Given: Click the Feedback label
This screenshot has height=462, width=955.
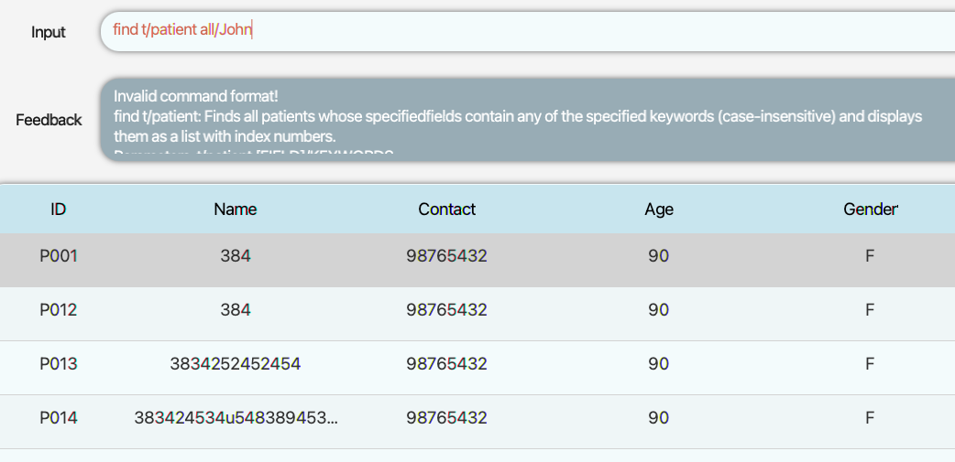Looking at the screenshot, I should point(49,120).
